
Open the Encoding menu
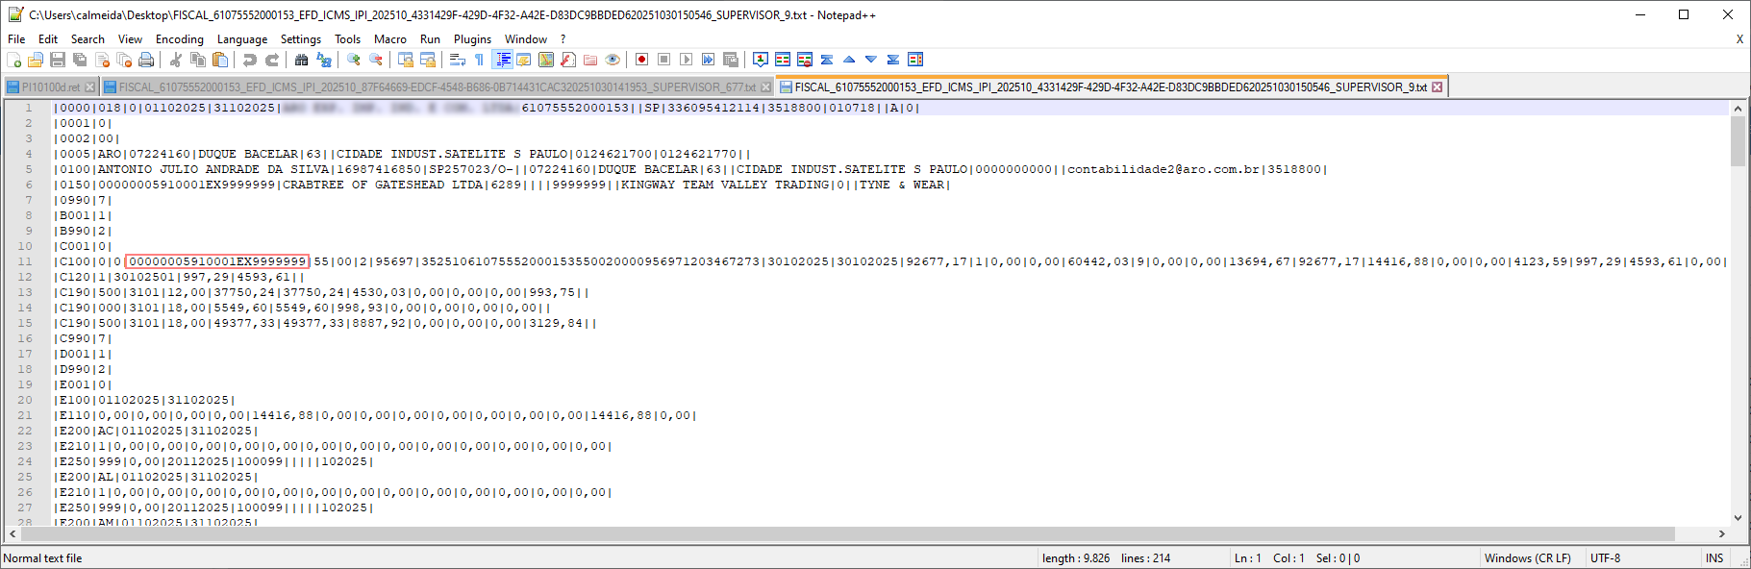click(179, 39)
